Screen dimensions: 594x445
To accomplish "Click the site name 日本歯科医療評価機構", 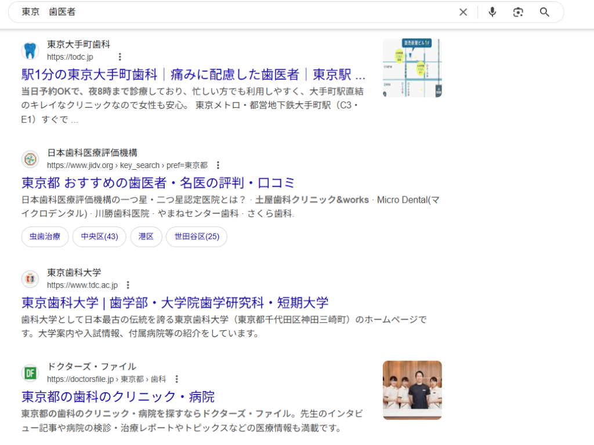I will 92,153.
